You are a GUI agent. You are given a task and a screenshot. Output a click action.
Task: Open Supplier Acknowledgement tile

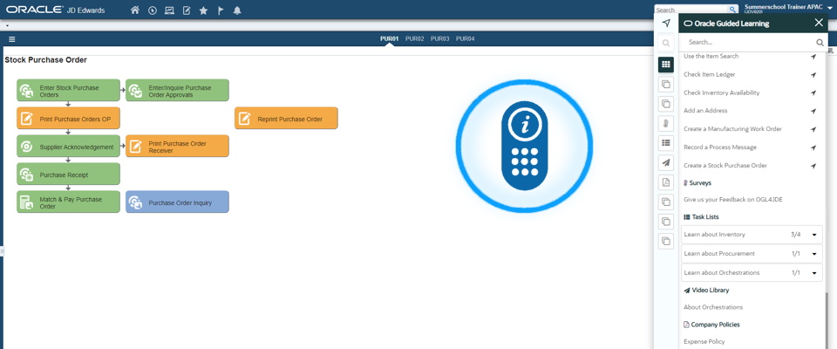(68, 146)
